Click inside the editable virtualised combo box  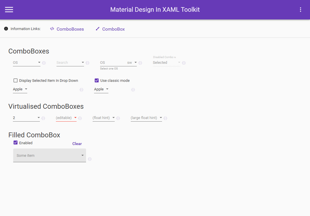pyautogui.click(x=65, y=118)
